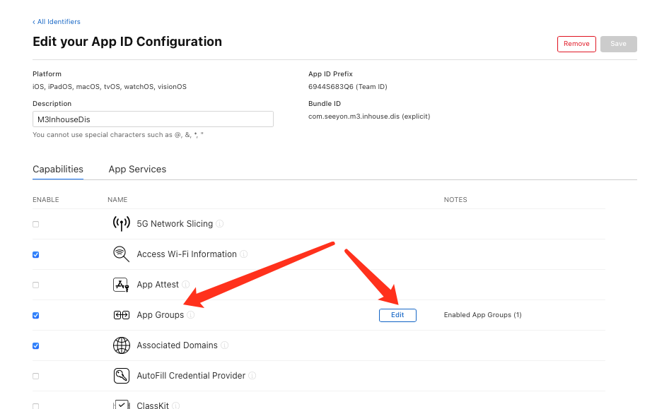Click Edit button for App Groups
669x409 pixels.
[397, 315]
